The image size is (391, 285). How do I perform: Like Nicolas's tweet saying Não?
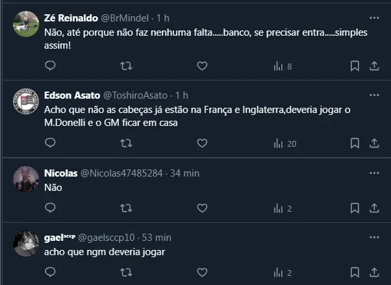[202, 208]
